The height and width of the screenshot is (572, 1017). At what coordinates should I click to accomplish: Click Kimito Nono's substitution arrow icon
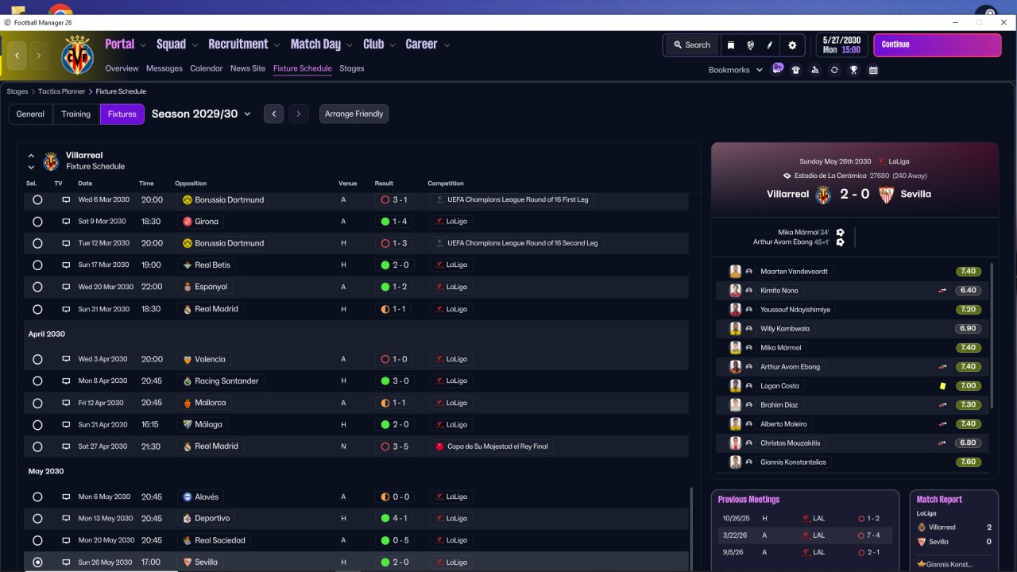pos(943,291)
